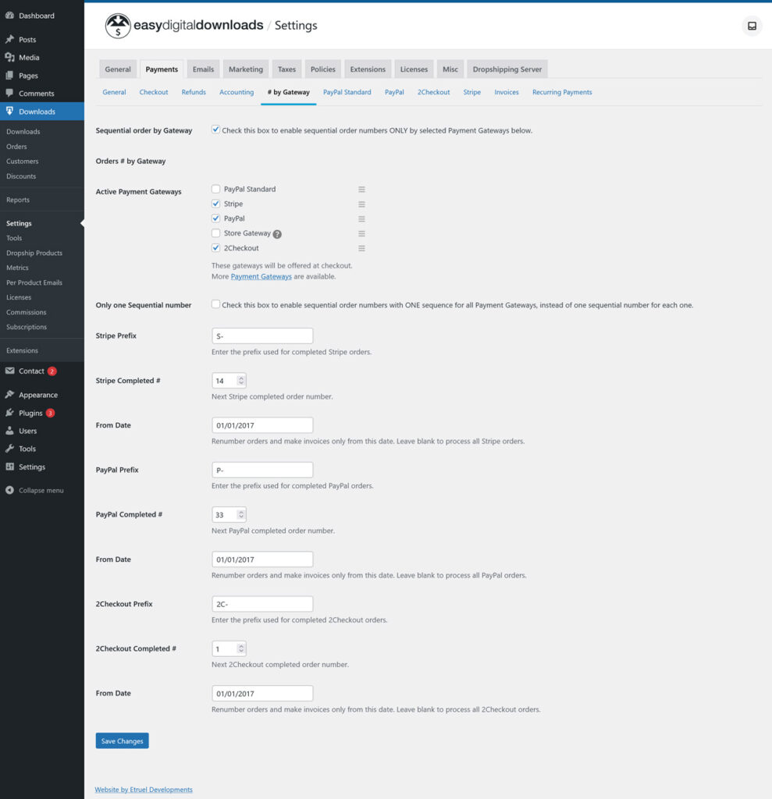Grab the Store Gateway reorder handle
This screenshot has width=772, height=799.
361,233
